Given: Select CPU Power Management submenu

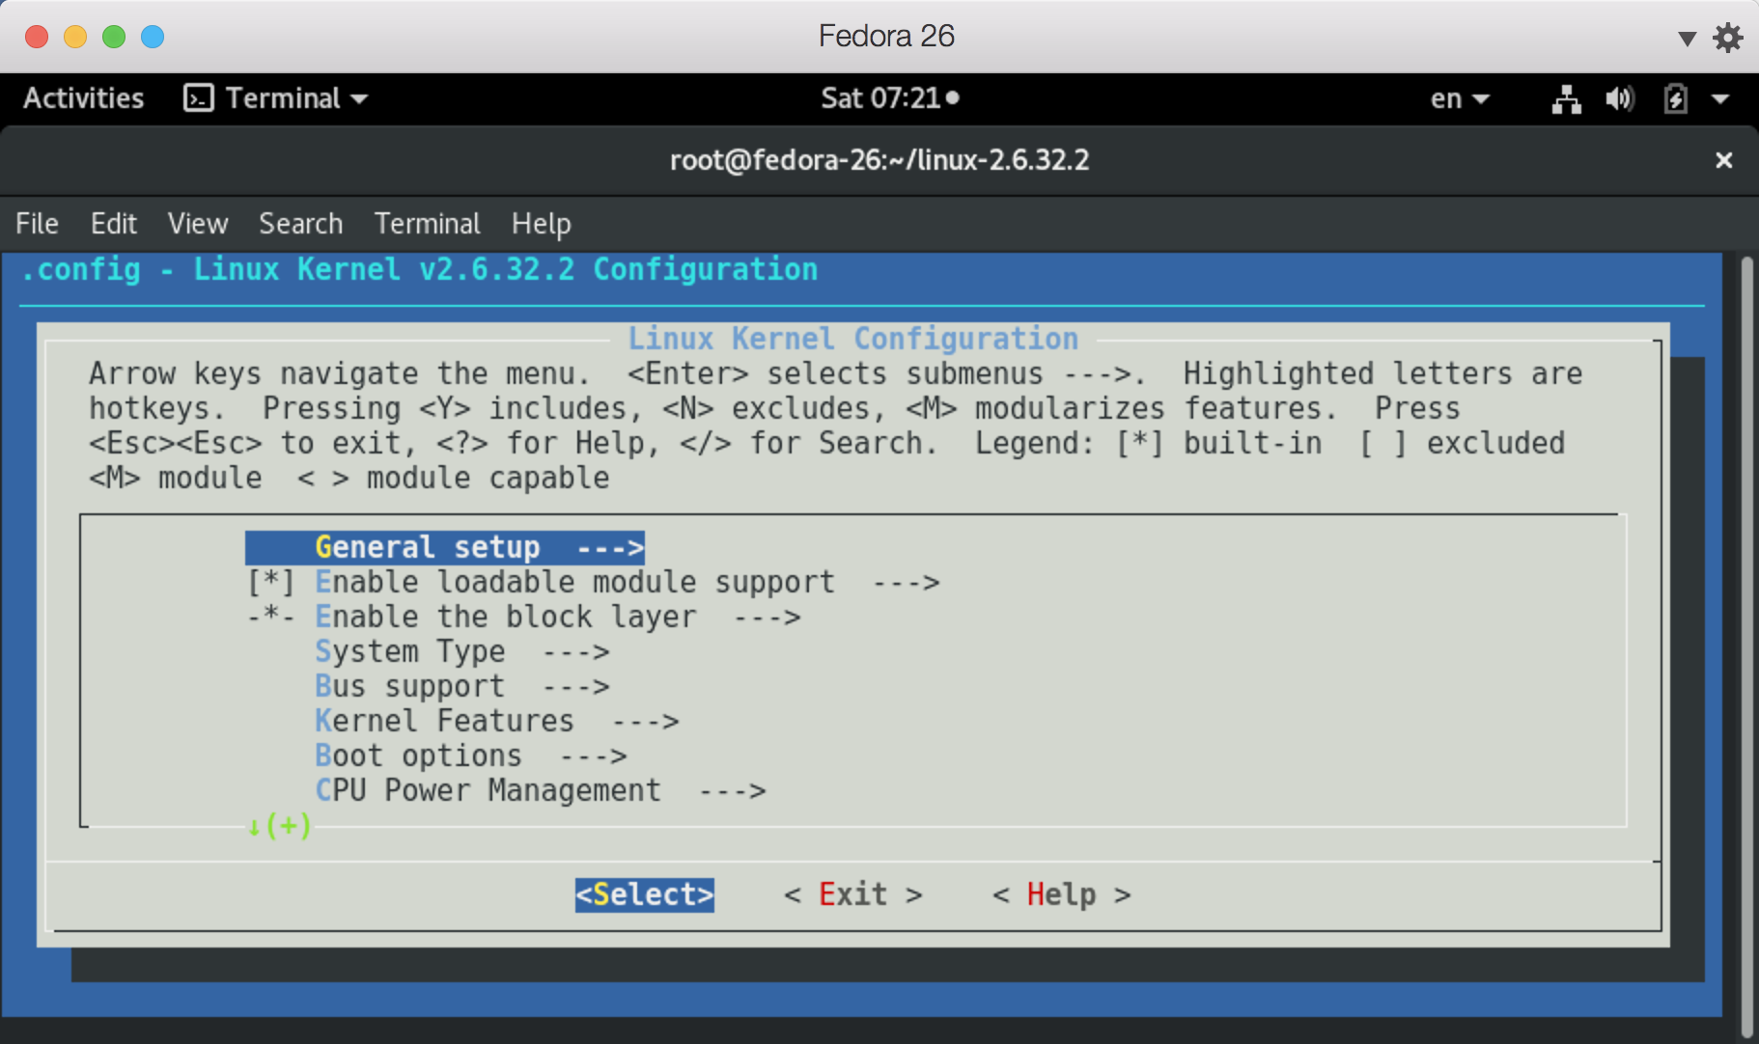Looking at the screenshot, I should (540, 791).
